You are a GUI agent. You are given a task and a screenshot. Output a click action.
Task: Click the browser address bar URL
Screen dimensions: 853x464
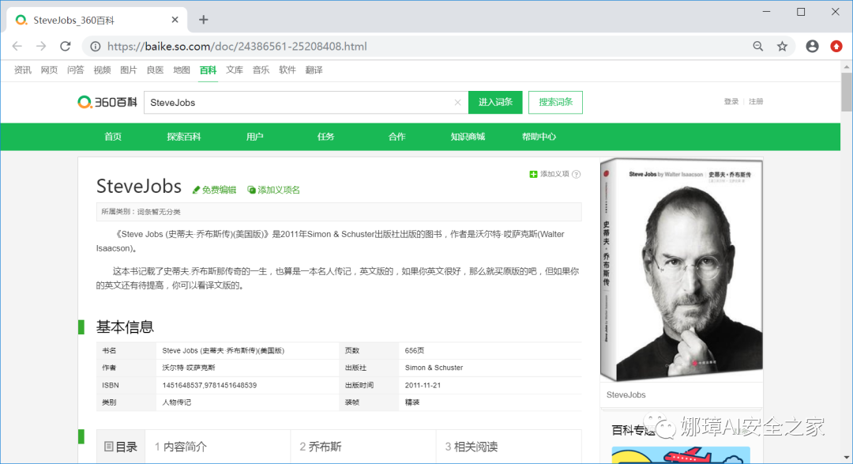coord(237,47)
